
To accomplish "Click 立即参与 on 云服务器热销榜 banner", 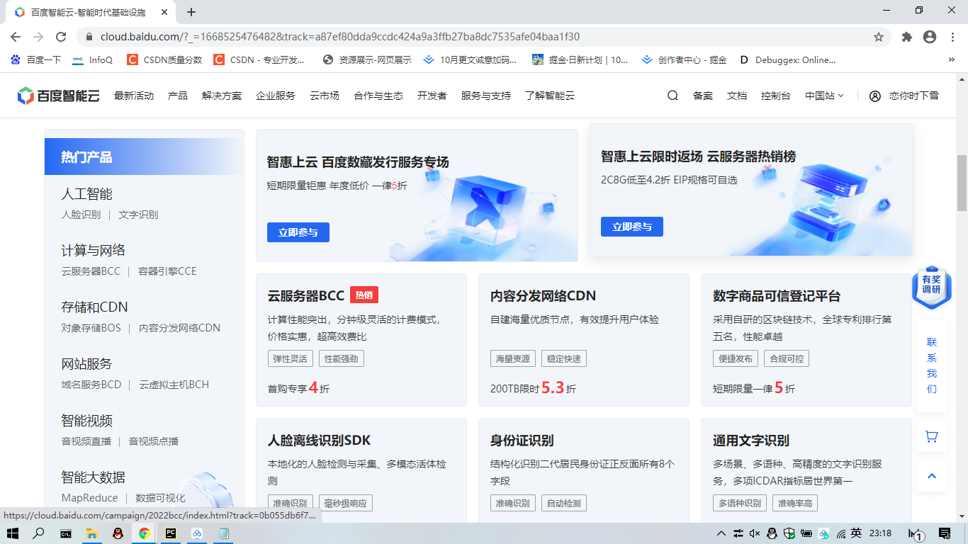I will coord(632,227).
